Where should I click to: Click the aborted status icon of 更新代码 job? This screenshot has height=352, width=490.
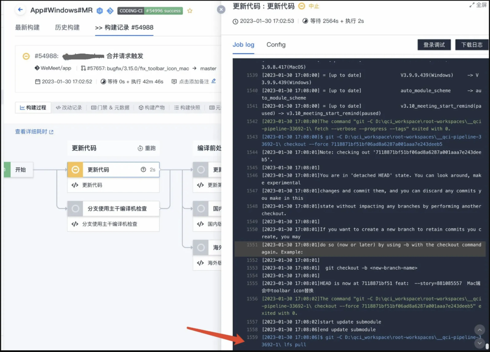[75, 169]
